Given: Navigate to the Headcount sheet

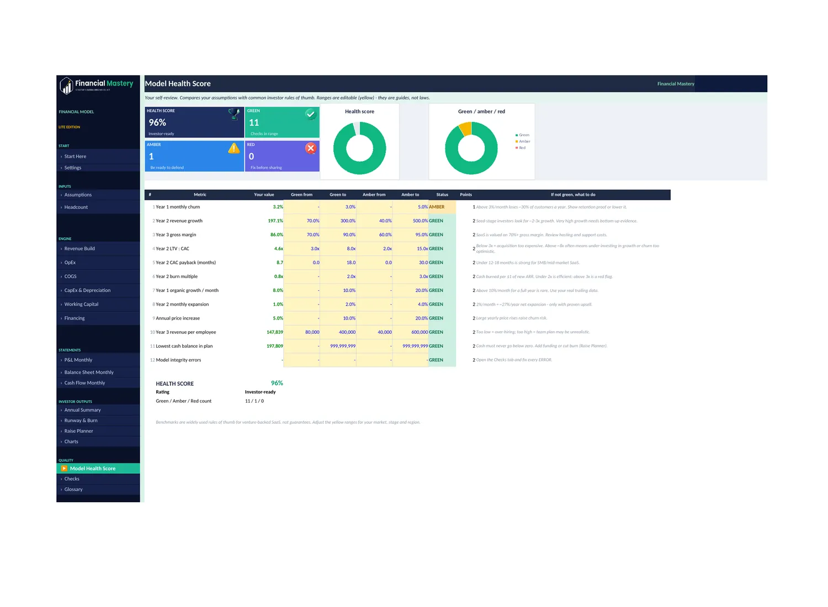Looking at the screenshot, I should [x=98, y=207].
